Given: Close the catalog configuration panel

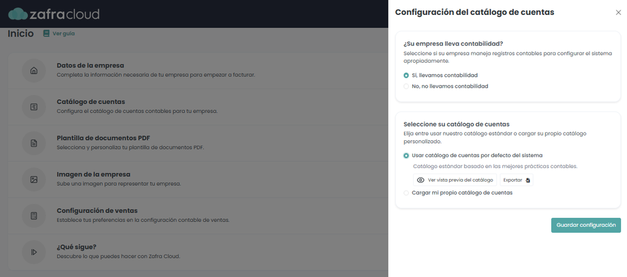Looking at the screenshot, I should (x=618, y=12).
